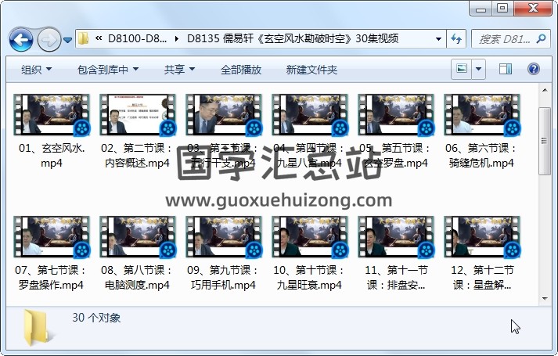Select the 01、玄空风水.mp4 video thumbnail
The width and height of the screenshot is (558, 356).
coord(52,115)
